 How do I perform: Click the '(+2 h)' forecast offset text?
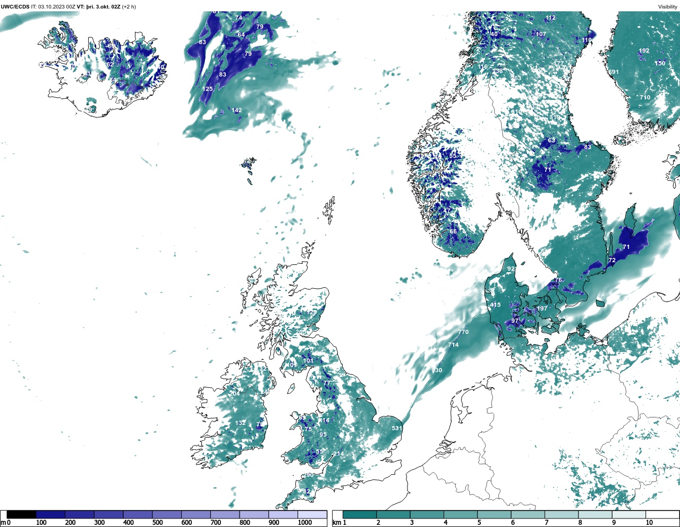click(129, 7)
